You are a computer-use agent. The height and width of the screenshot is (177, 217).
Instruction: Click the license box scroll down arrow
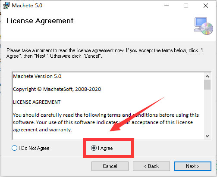point(207,136)
